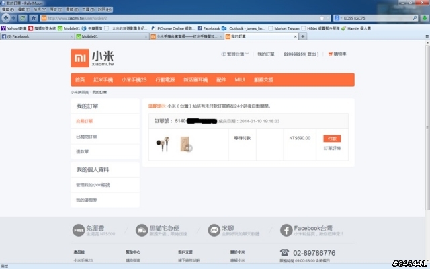Image resolution: width=430 pixels, height=269 pixels.
Task: Open the Facebook circle icon in the footer
Action: 286,230
